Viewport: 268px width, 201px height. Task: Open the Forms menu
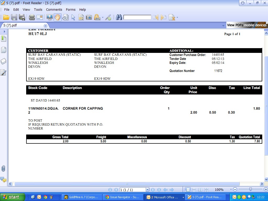(71, 9)
